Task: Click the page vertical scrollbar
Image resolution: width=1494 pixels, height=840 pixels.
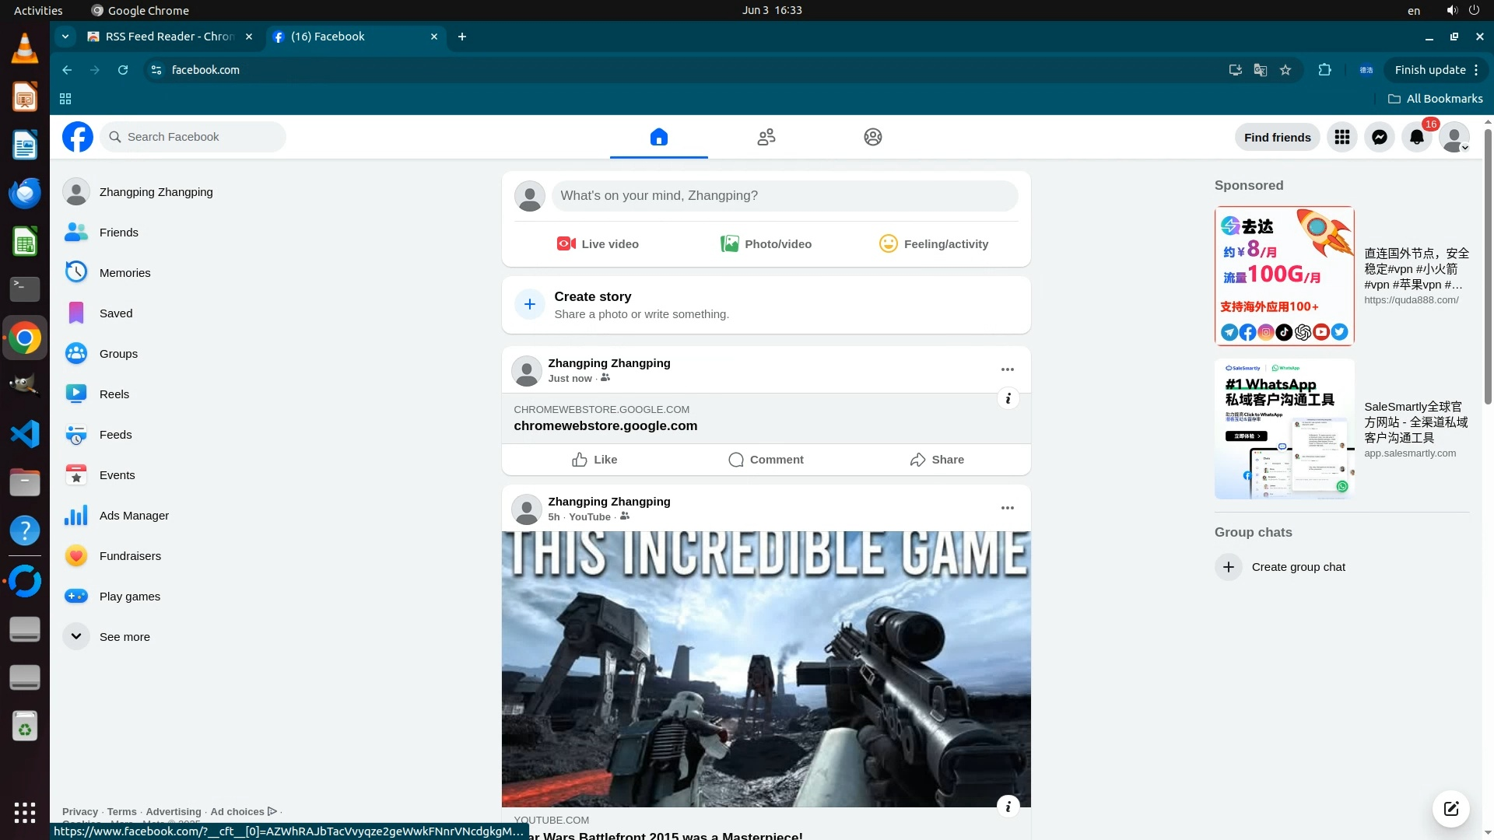Action: [x=1488, y=264]
